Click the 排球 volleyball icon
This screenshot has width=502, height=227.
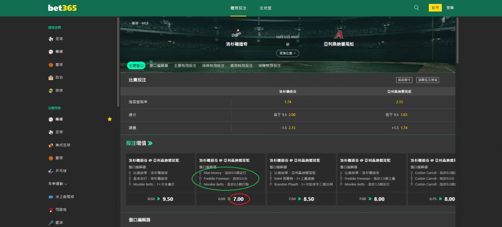[51, 91]
